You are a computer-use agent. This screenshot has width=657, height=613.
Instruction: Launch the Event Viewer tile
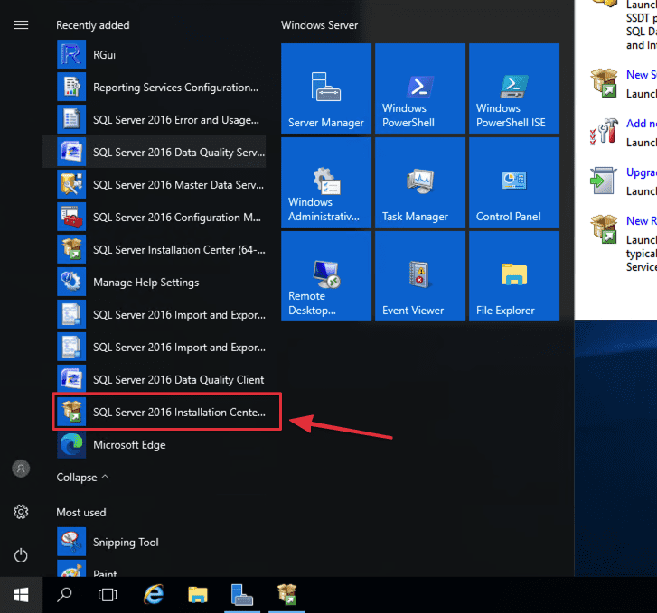point(419,275)
